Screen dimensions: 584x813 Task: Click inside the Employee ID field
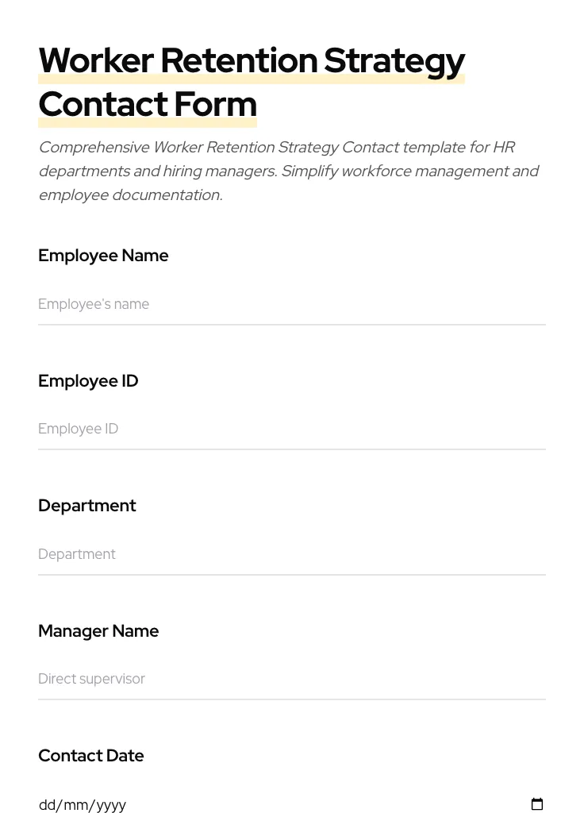(238, 429)
